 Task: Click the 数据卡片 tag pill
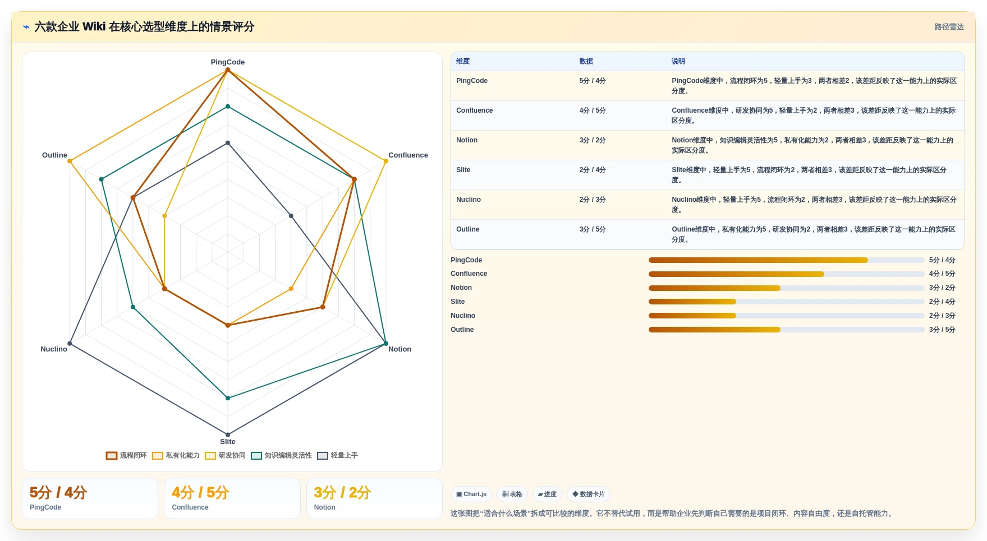(x=589, y=494)
